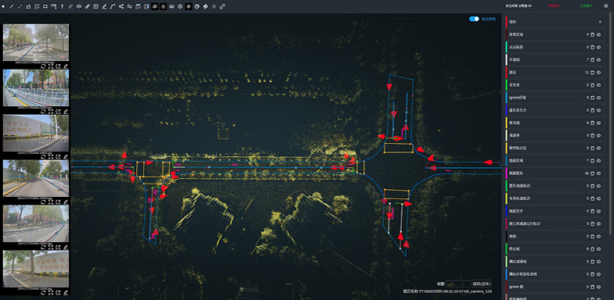Hide the ignore区域 layer using its eye icon
This screenshot has height=300, width=614.
(598, 98)
